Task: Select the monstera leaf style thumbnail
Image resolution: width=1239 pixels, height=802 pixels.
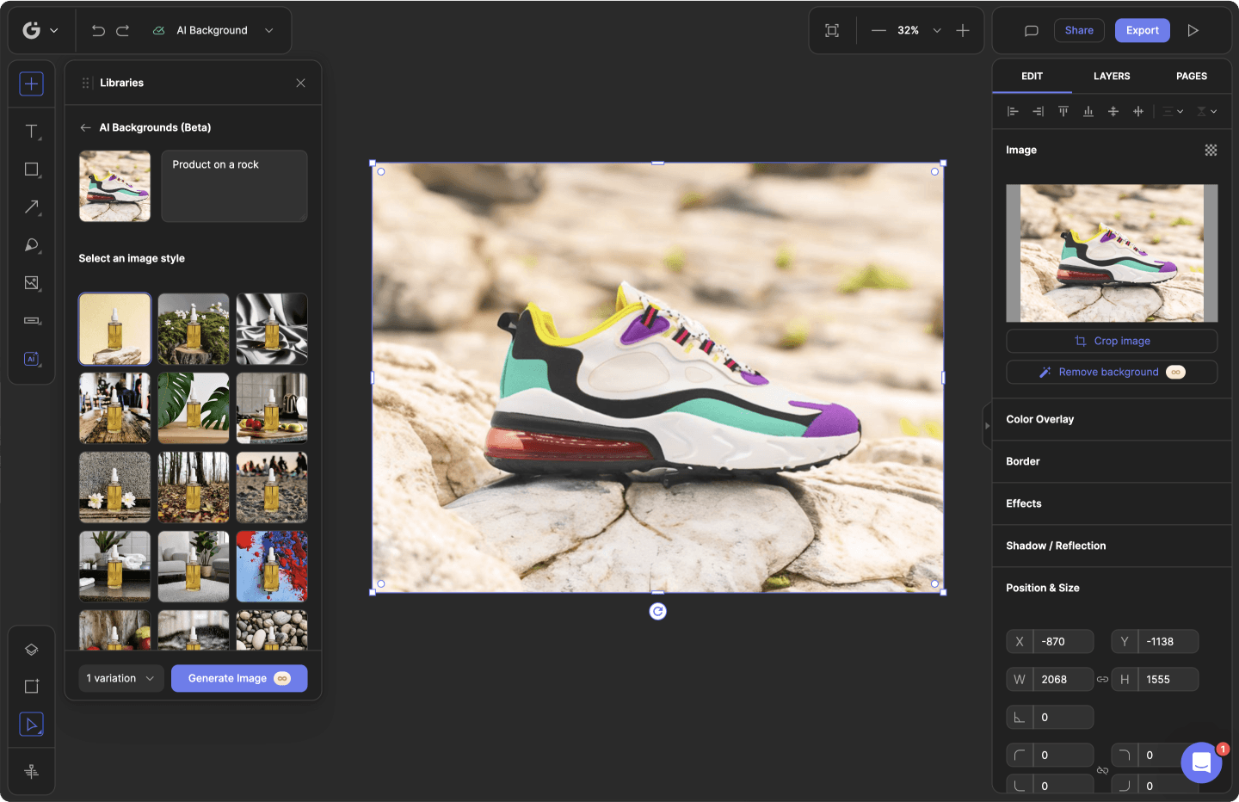Action: (x=194, y=408)
